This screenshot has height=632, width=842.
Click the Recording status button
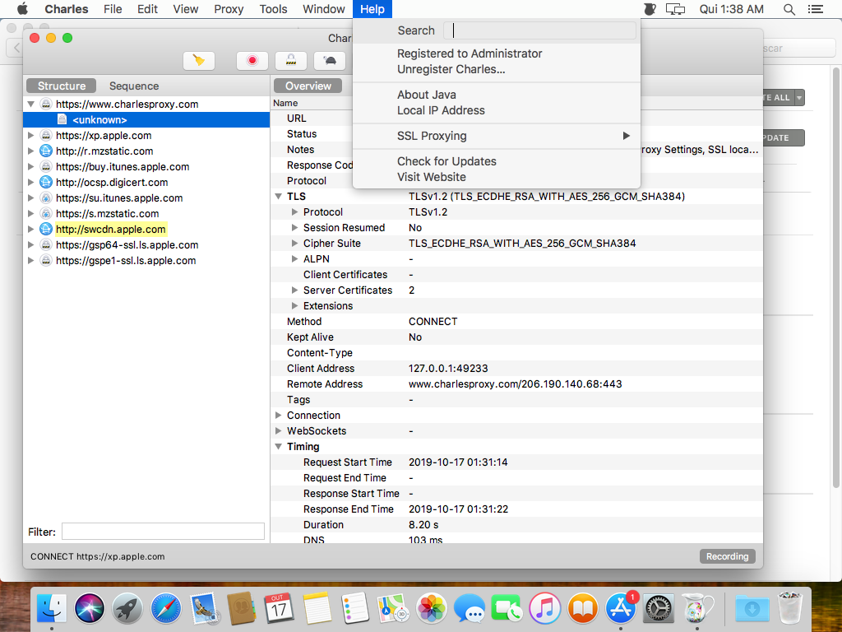(727, 556)
